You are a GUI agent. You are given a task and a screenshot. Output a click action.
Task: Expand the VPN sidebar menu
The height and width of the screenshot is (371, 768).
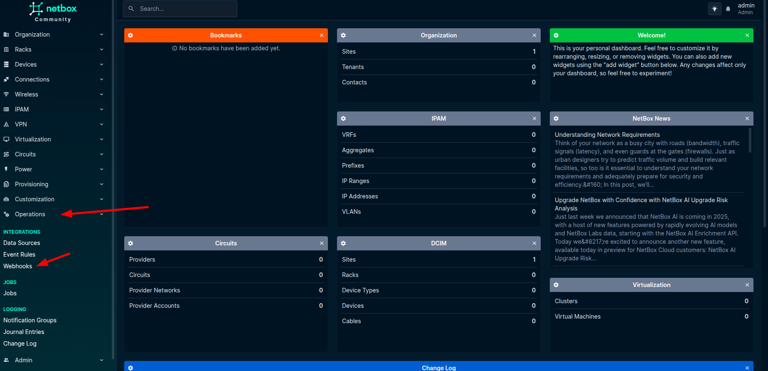click(53, 124)
